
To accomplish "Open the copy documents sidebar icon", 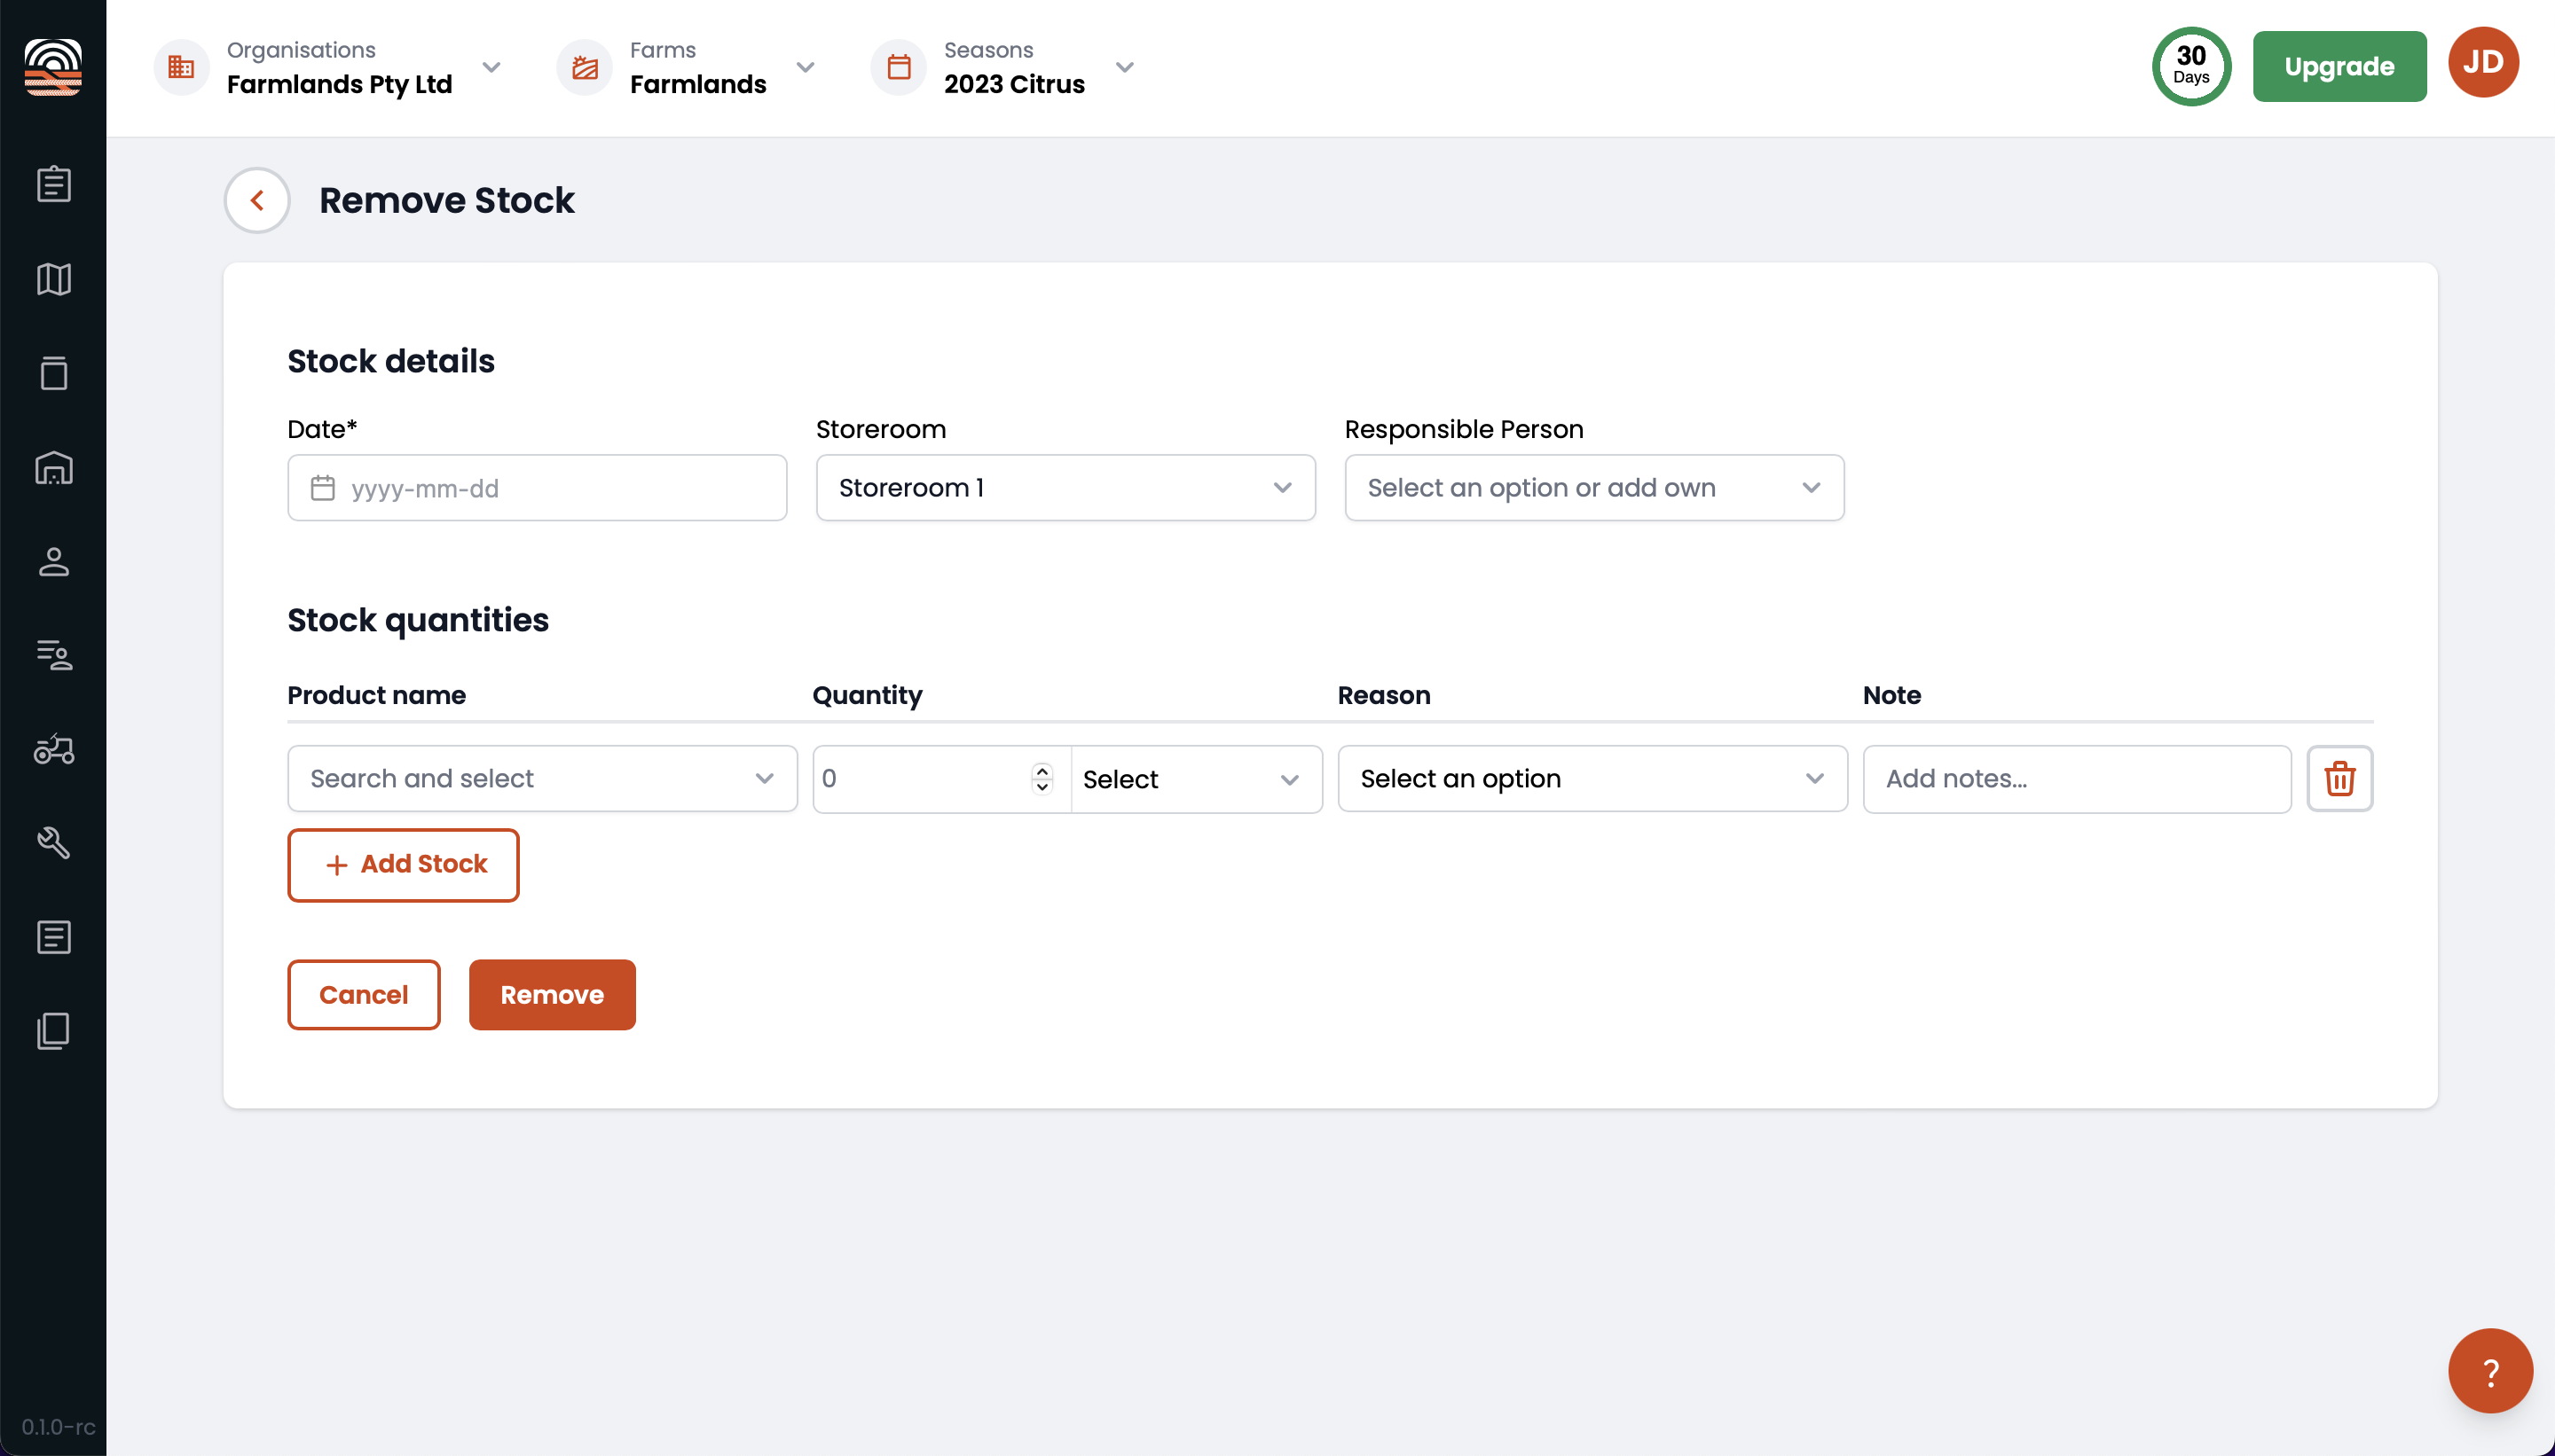I will pyautogui.click(x=53, y=1031).
